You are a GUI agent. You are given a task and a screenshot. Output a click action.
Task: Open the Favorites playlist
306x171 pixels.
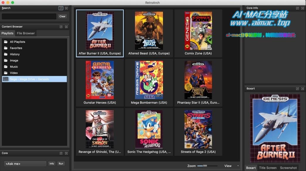pyautogui.click(x=34, y=48)
